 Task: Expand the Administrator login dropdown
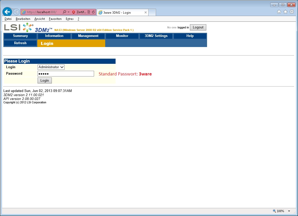[x=51, y=67]
